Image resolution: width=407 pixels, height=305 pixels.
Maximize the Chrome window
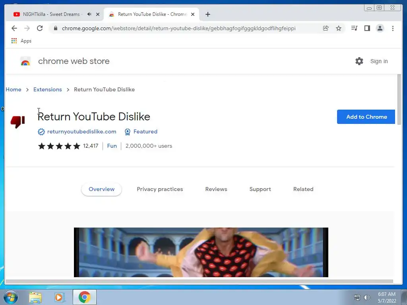pyautogui.click(x=379, y=8)
